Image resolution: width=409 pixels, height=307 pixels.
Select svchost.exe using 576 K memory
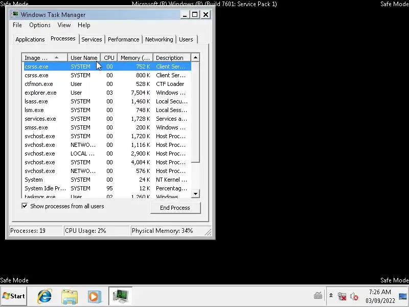click(107, 171)
